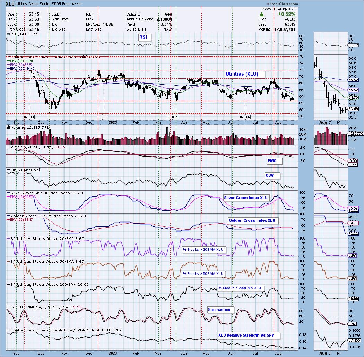364x357 pixels.
Task: Click Golden Cross S&P Utilities Index 33.33 title
Action: [x=46, y=216]
